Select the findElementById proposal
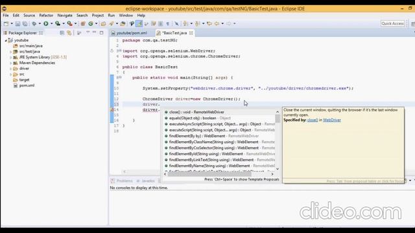The image size is (415, 233). 219,154
